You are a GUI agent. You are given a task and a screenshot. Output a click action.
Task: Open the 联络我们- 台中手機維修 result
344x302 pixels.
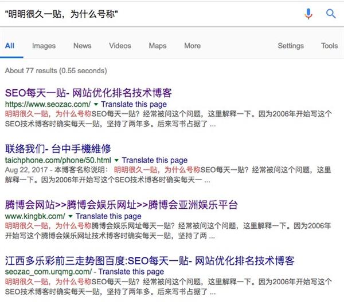point(57,148)
